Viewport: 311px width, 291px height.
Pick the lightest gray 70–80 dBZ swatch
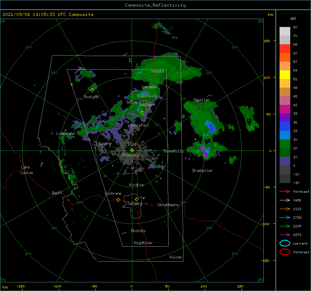[x=285, y=31]
